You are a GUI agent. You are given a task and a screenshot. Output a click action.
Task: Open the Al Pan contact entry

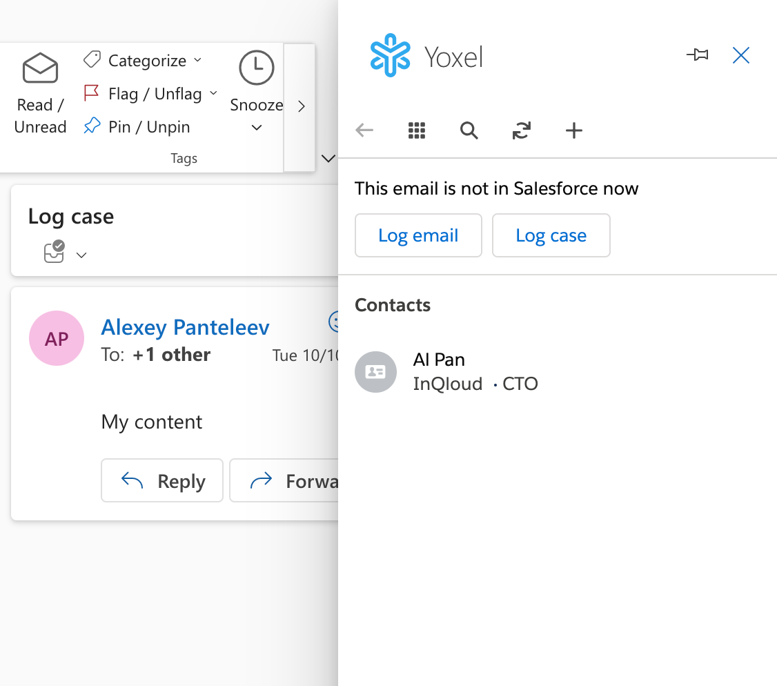tap(446, 372)
